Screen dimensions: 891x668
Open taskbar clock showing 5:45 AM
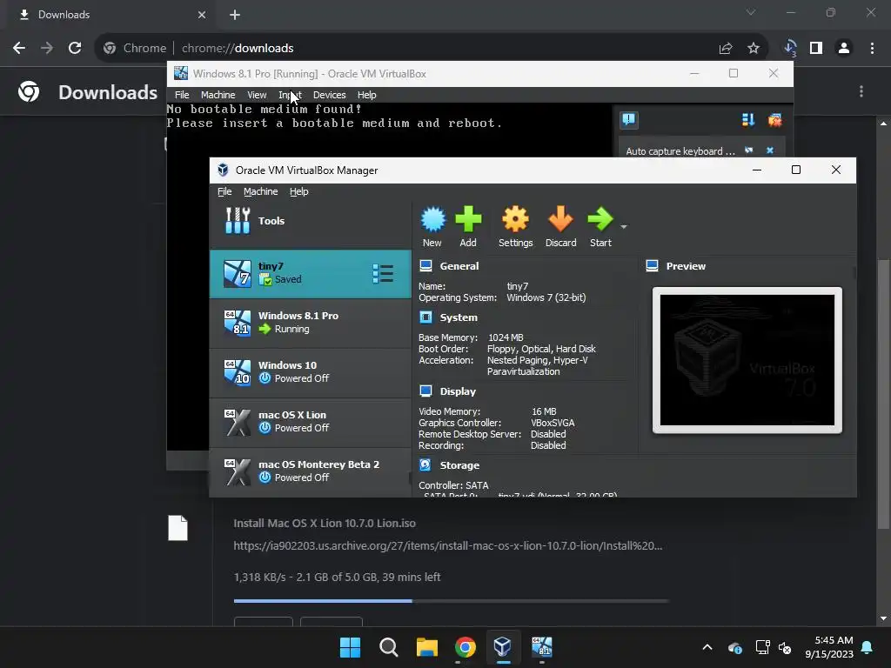(829, 647)
